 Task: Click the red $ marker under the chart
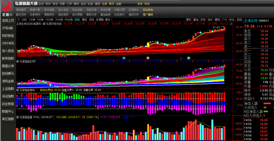click(181, 58)
